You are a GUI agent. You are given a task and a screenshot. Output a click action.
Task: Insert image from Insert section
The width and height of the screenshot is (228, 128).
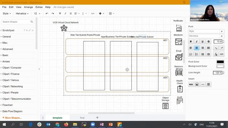tap(197, 84)
